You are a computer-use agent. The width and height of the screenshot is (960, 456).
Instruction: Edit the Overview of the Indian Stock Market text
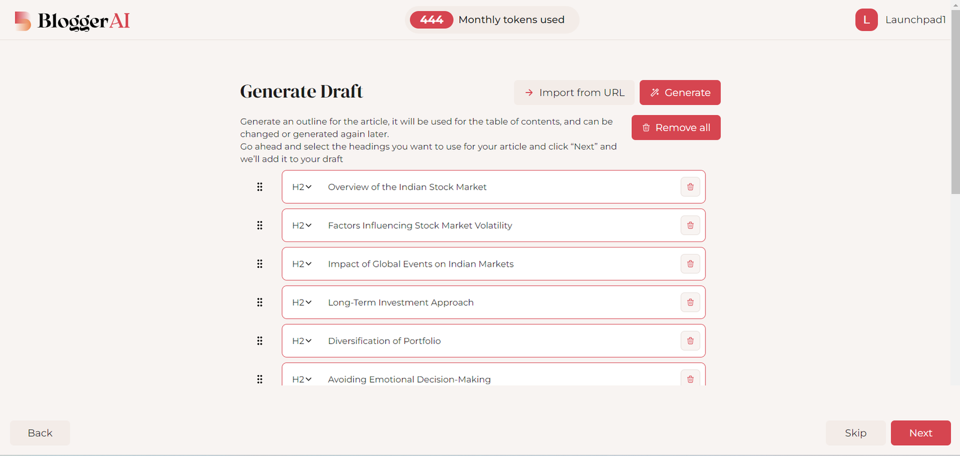(x=407, y=187)
